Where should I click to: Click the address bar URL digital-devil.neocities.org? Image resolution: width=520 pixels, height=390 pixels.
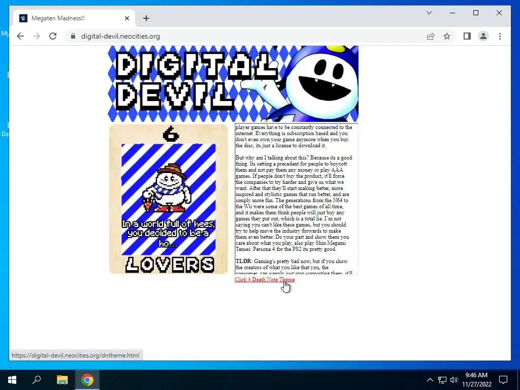(120, 36)
